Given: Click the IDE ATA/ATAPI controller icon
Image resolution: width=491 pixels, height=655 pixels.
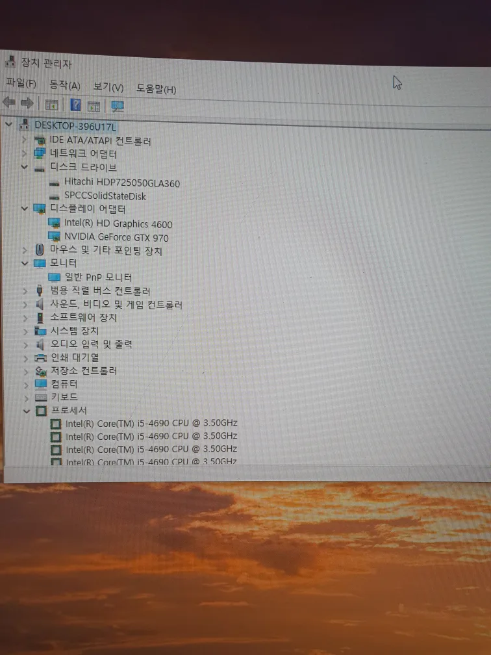Looking at the screenshot, I should [40, 140].
